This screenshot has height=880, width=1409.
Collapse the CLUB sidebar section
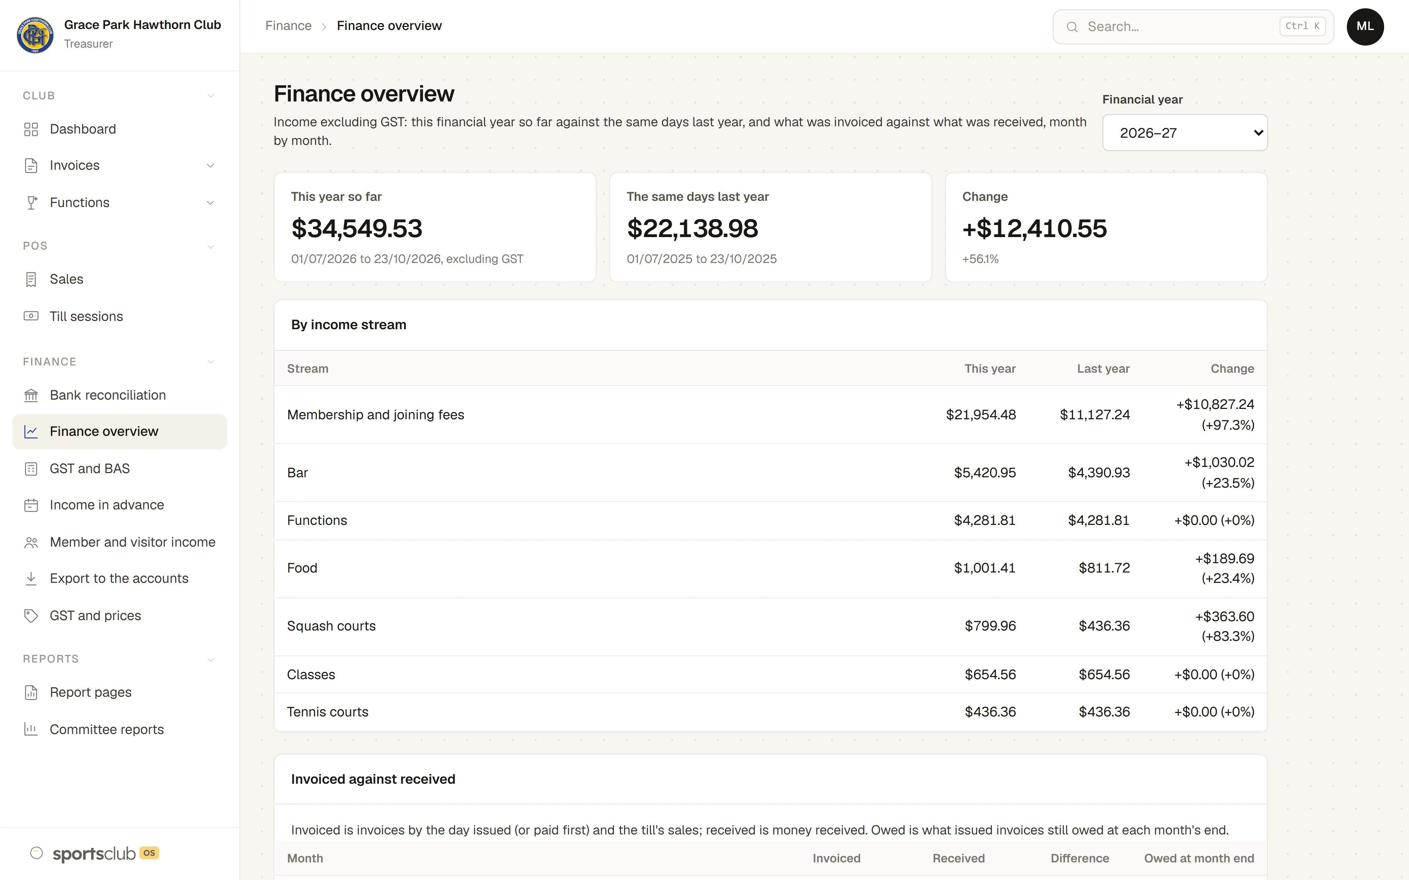tap(211, 96)
